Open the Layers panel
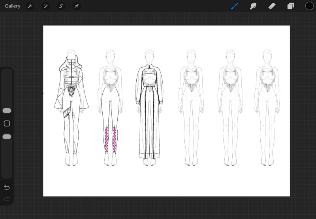316x219 pixels. [290, 6]
